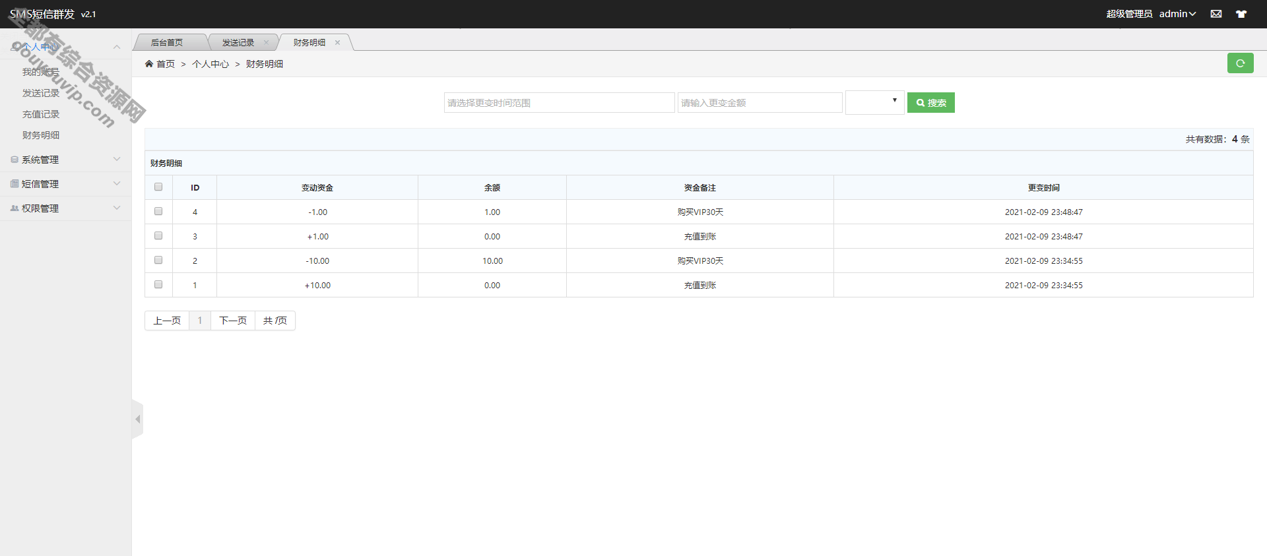Click the 资金备注 column header

coord(700,188)
